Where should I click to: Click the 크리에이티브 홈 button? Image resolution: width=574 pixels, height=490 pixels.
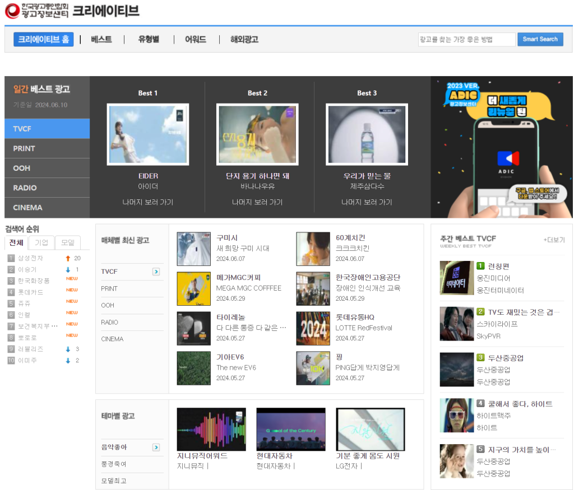coord(44,39)
